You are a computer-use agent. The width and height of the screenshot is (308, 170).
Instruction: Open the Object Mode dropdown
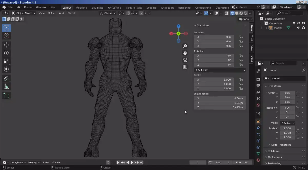24,13
